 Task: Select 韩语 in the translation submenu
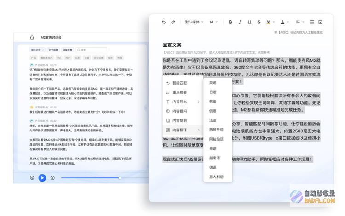click(213, 102)
